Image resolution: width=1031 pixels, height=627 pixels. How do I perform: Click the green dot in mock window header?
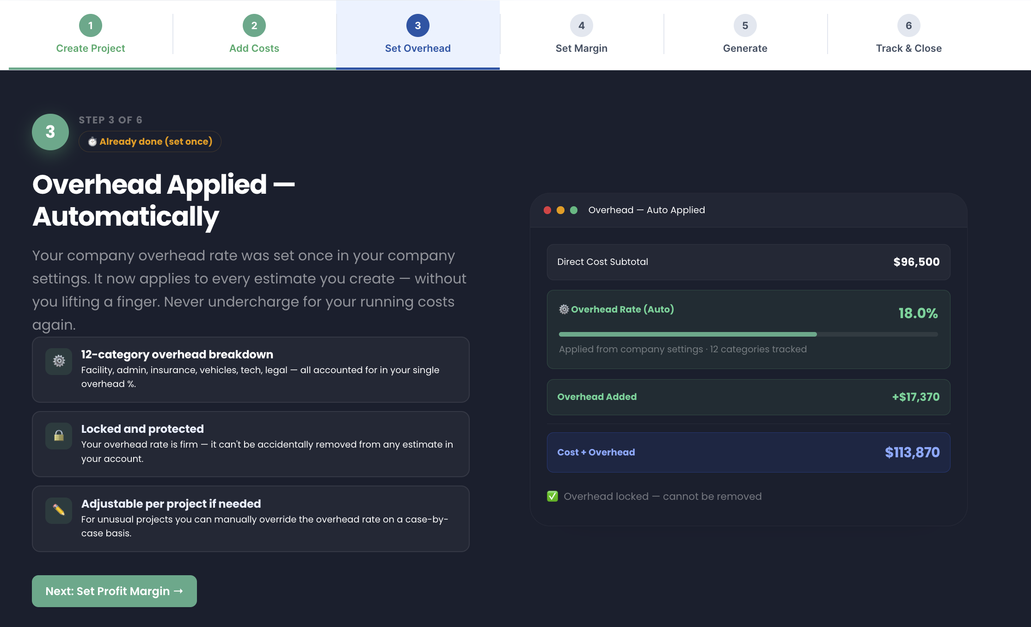tap(574, 210)
